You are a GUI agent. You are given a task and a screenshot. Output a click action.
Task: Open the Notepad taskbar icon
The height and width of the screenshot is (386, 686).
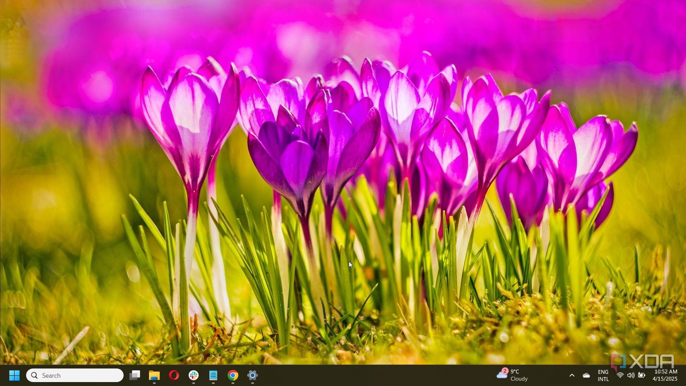tap(213, 375)
